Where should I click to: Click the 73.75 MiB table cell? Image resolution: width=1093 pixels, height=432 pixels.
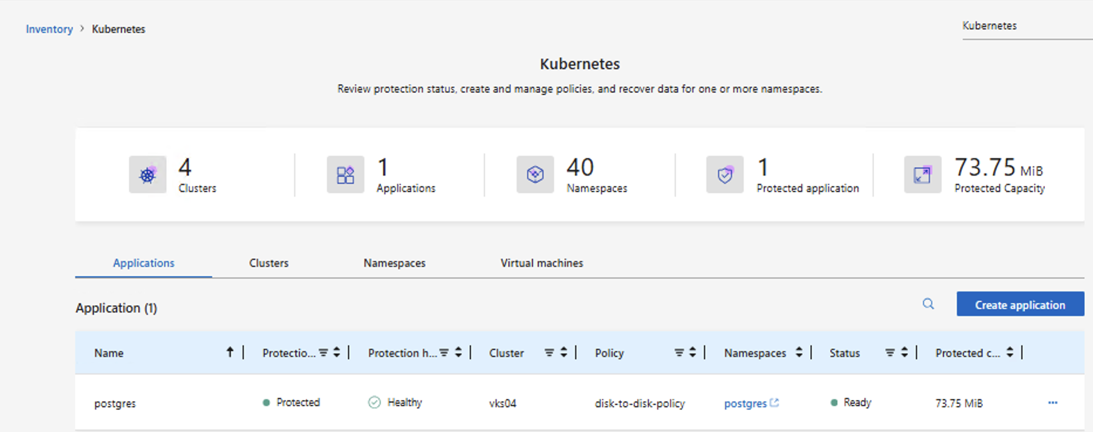959,403
